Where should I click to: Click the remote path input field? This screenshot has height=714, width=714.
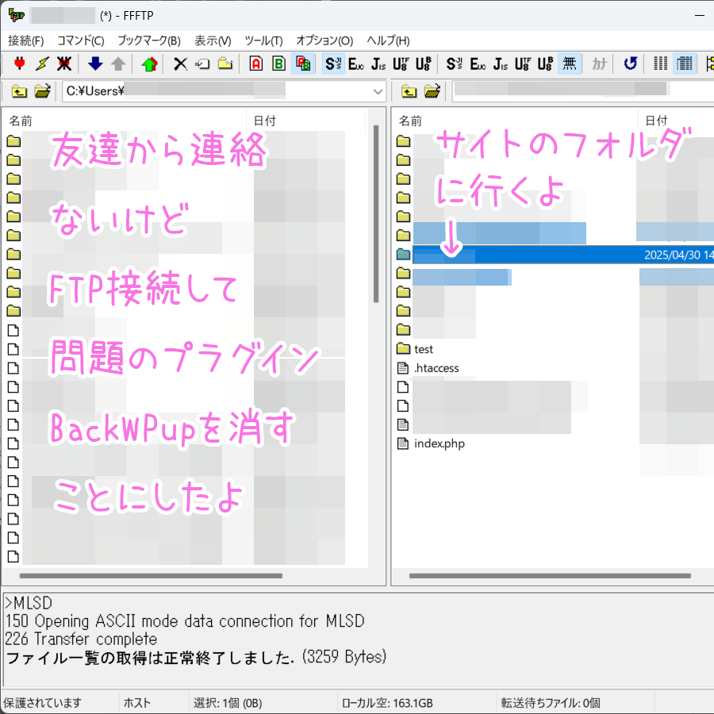pos(583,91)
